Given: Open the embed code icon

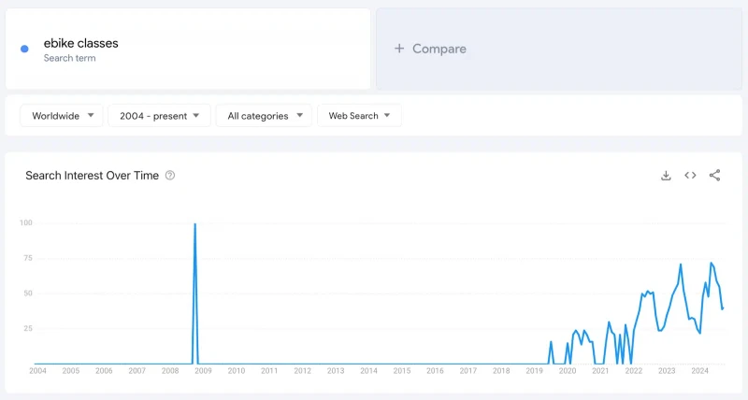Looking at the screenshot, I should click(x=690, y=176).
